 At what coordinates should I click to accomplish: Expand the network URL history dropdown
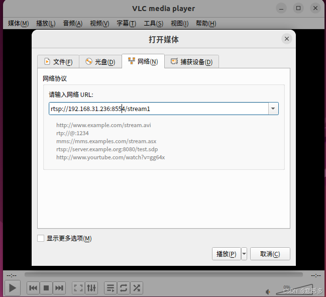[x=273, y=109]
